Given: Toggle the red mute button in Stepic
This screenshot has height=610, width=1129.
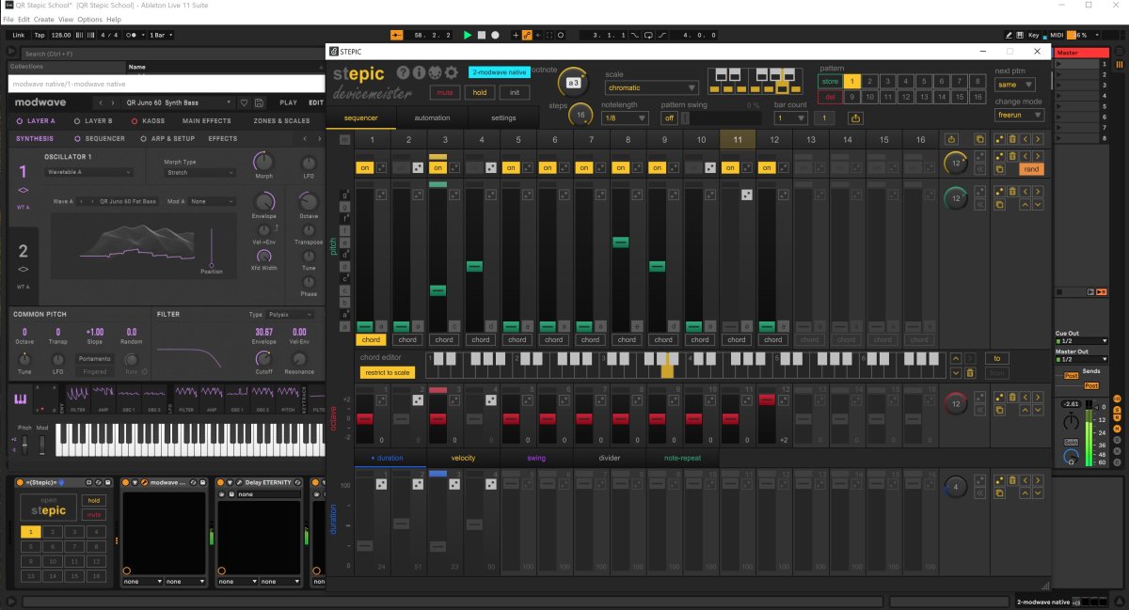Looking at the screenshot, I should [x=445, y=93].
